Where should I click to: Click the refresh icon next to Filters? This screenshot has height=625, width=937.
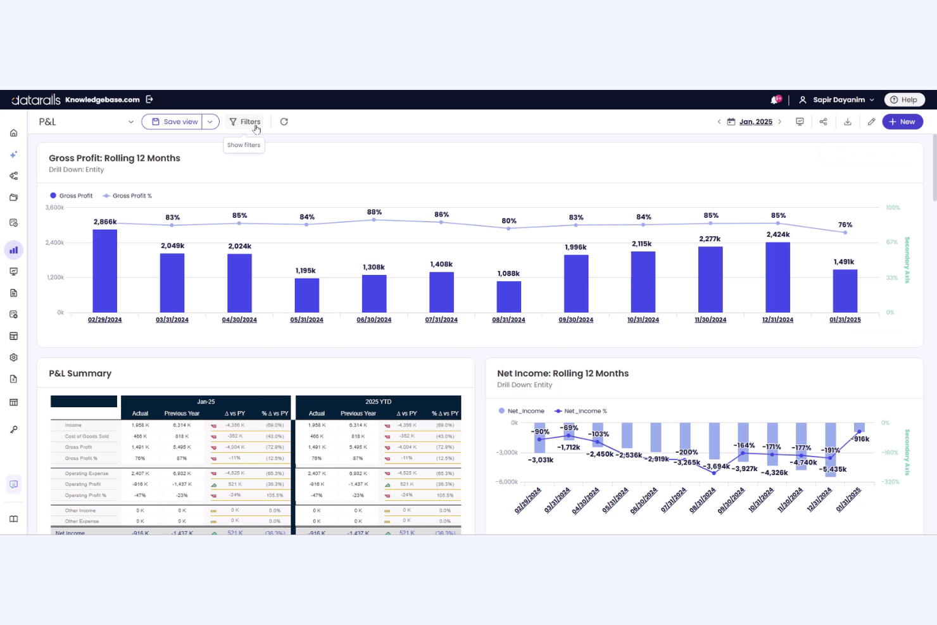[284, 121]
